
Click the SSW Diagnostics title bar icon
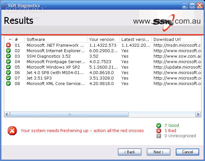coord(4,5)
